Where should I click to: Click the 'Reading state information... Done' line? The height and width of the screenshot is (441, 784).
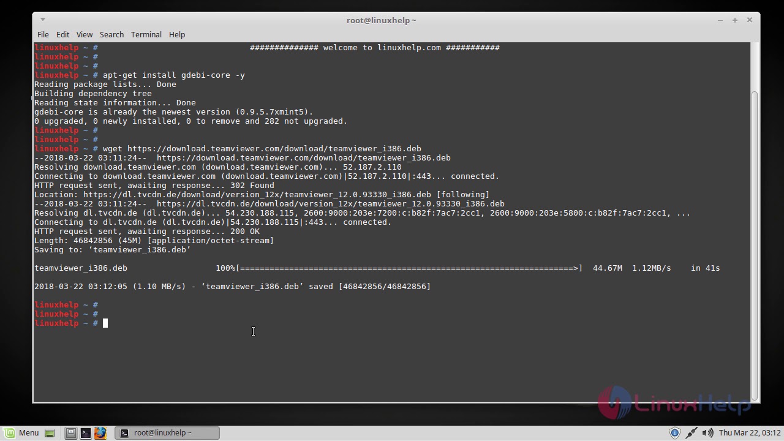pos(115,103)
